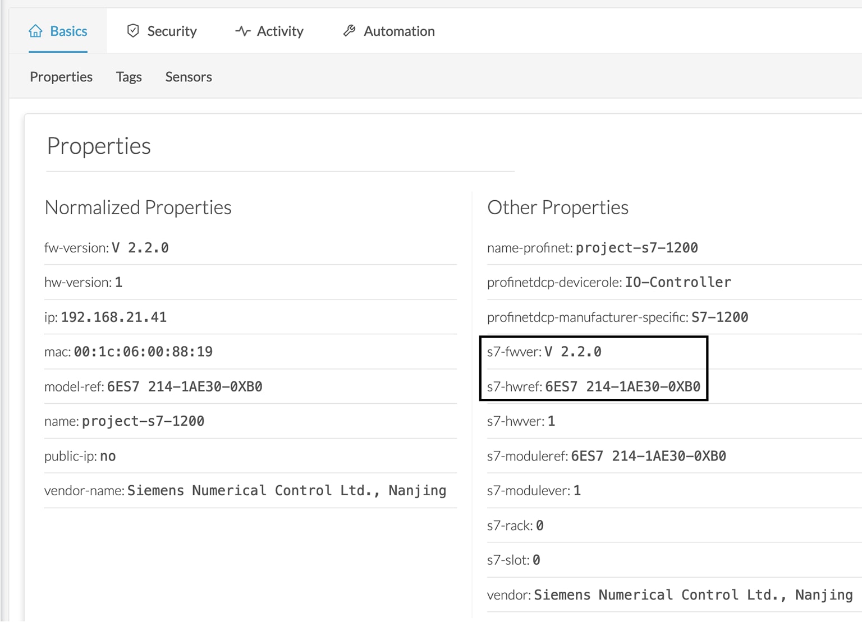Click the s7-hwref value 6ES7 214-1AE30-0XB0
The width and height of the screenshot is (862, 622).
(623, 387)
